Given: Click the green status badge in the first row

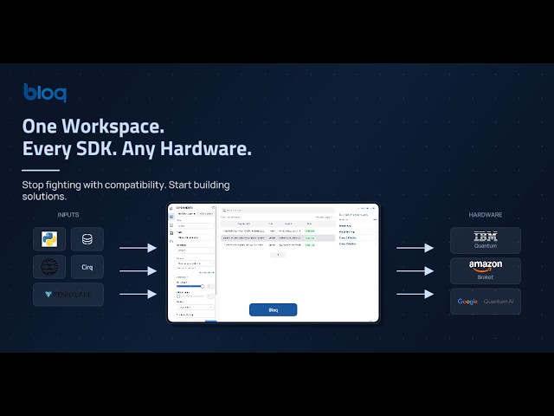Looking at the screenshot, I should [310, 231].
